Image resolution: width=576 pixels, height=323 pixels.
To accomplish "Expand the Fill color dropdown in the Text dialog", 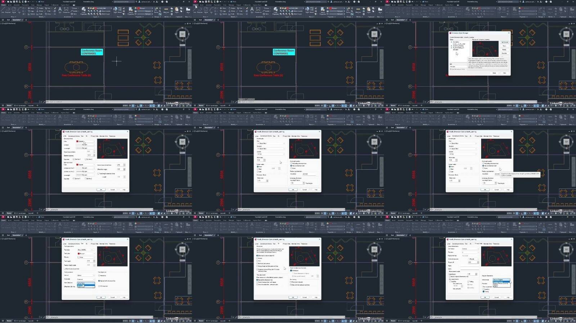I will tap(86, 257).
